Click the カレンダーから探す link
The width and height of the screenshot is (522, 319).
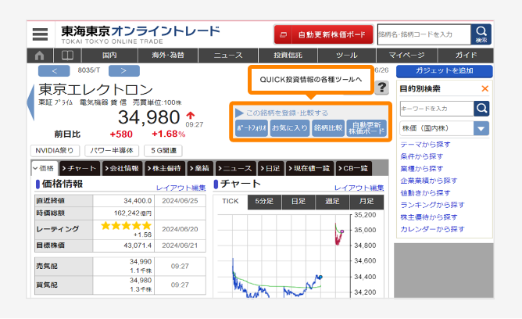432,229
